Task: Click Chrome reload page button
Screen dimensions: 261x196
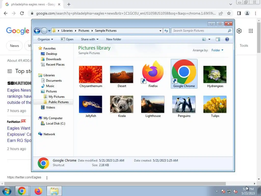Action: point(22,13)
